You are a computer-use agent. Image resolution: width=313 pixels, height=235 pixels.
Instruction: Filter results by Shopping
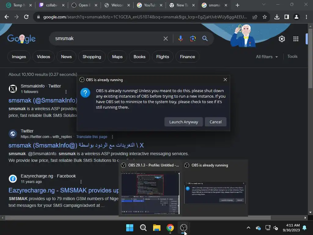coord(92,57)
